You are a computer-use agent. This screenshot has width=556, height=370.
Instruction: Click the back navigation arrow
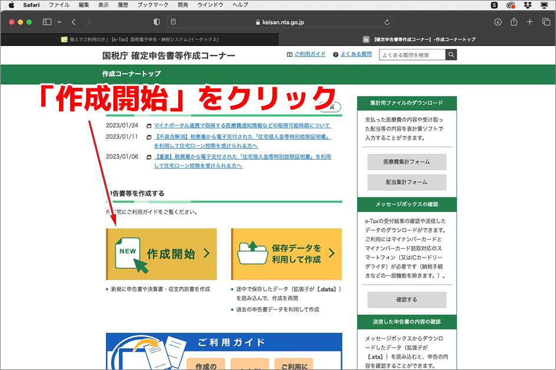pos(73,21)
